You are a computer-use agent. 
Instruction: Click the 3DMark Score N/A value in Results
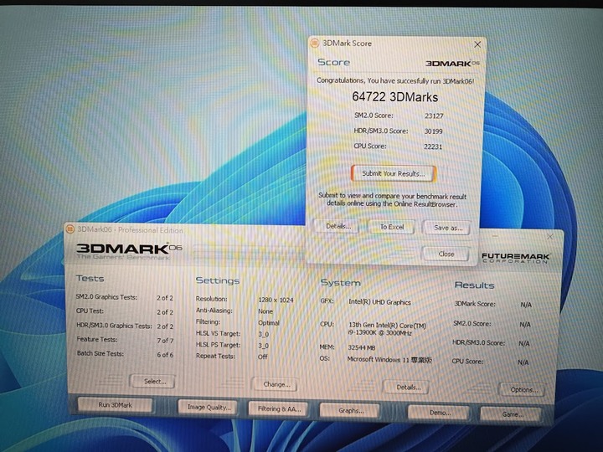[x=526, y=305]
